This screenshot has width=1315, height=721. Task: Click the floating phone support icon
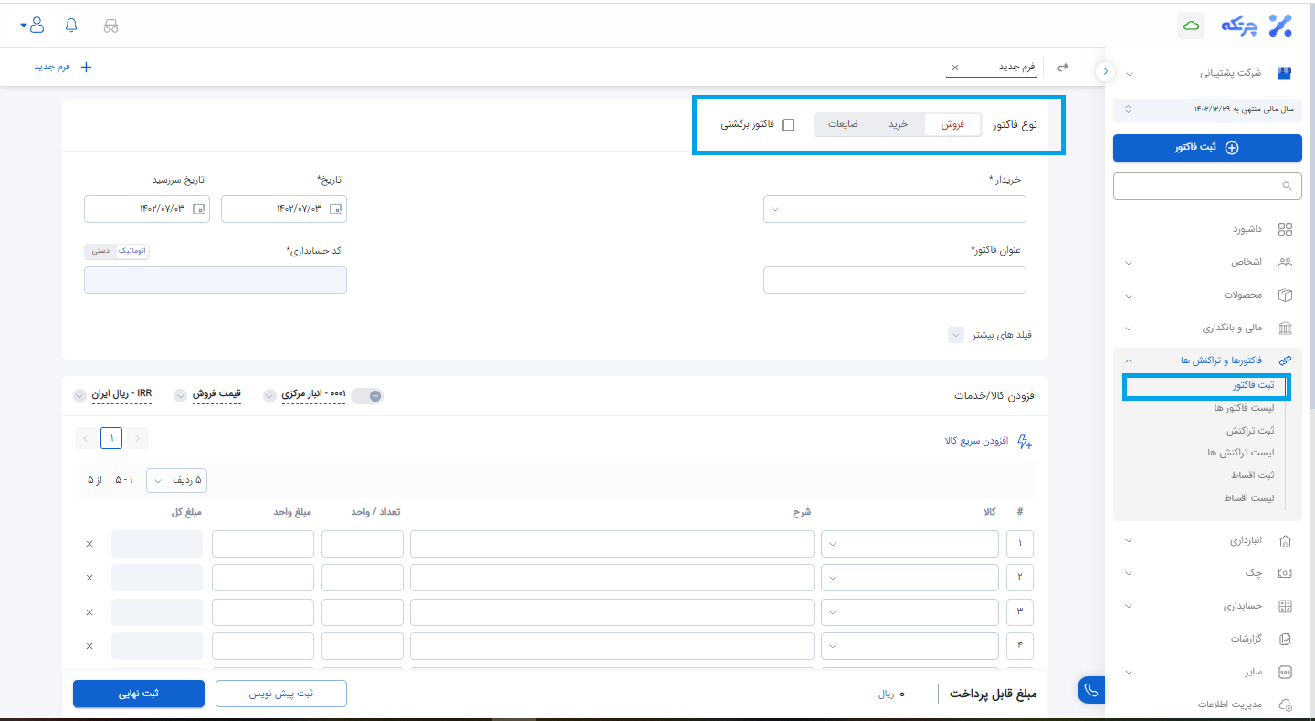[x=1090, y=690]
